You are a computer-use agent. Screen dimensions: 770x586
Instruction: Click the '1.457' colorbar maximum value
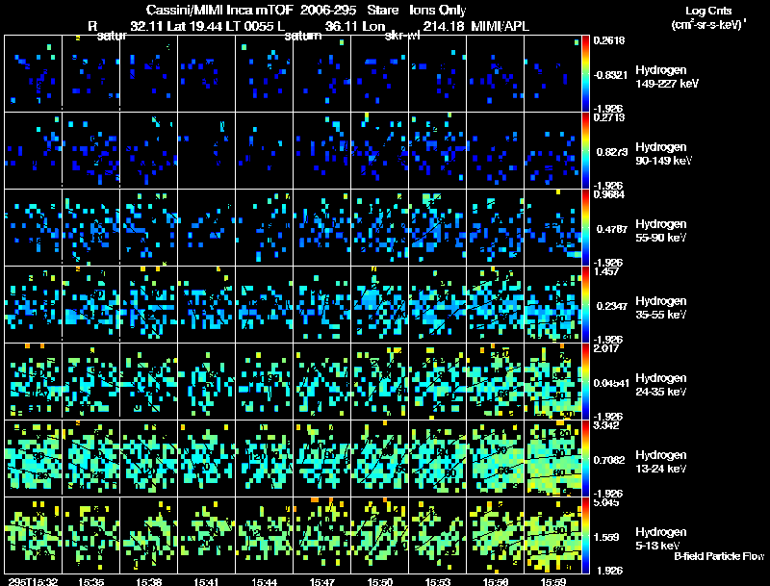[606, 271]
